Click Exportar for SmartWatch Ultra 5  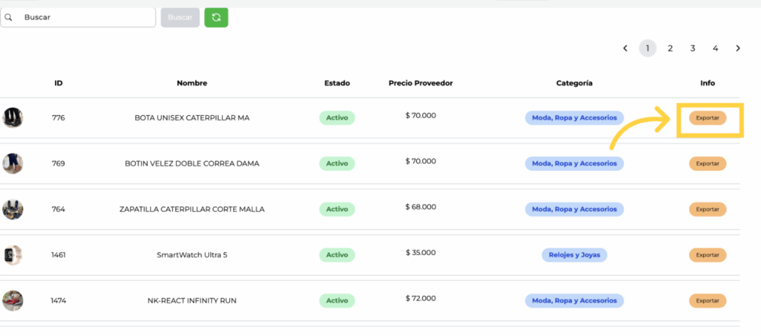[x=707, y=255]
